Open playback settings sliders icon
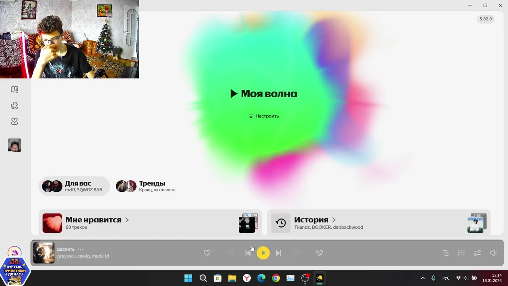Image resolution: width=508 pixels, height=286 pixels. 477,253
